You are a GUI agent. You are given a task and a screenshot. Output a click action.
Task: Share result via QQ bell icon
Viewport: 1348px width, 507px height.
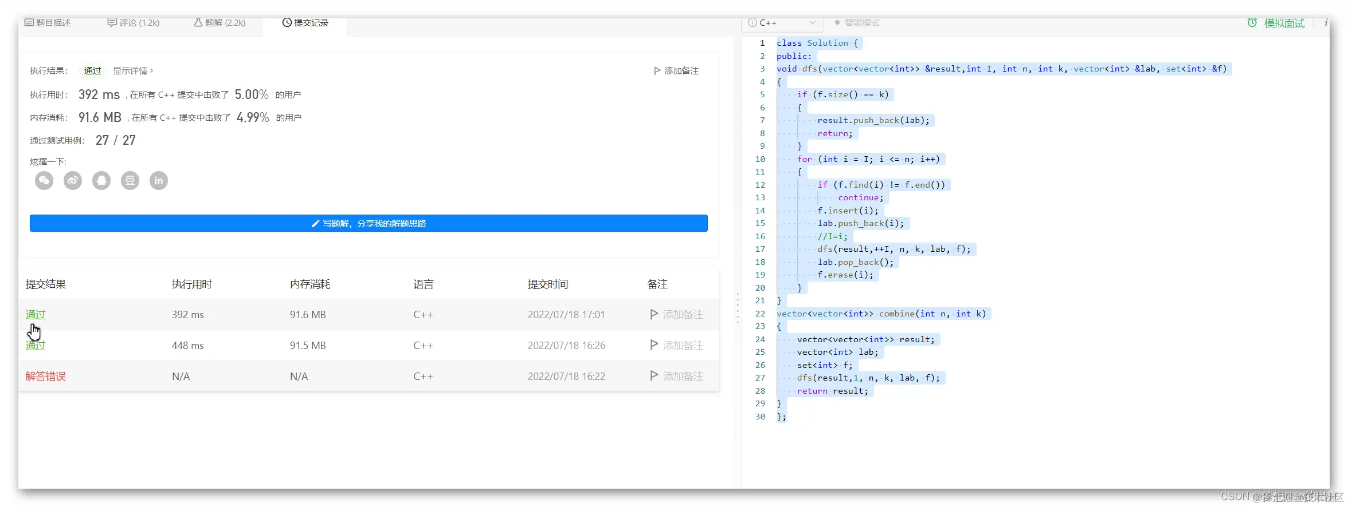pos(101,181)
